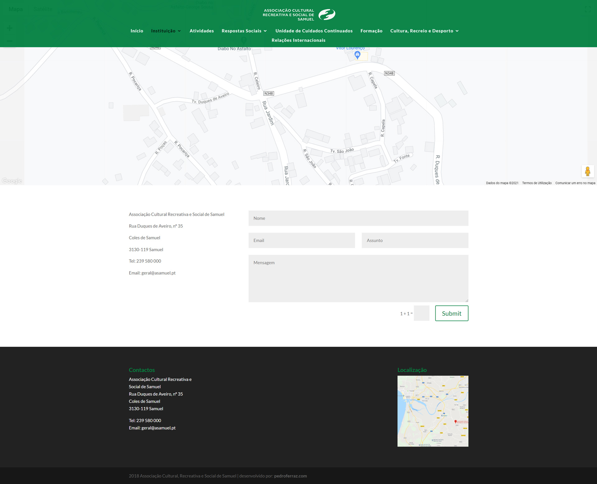Open the Localização map thumbnail
Screen dimensions: 597x484
(433, 411)
